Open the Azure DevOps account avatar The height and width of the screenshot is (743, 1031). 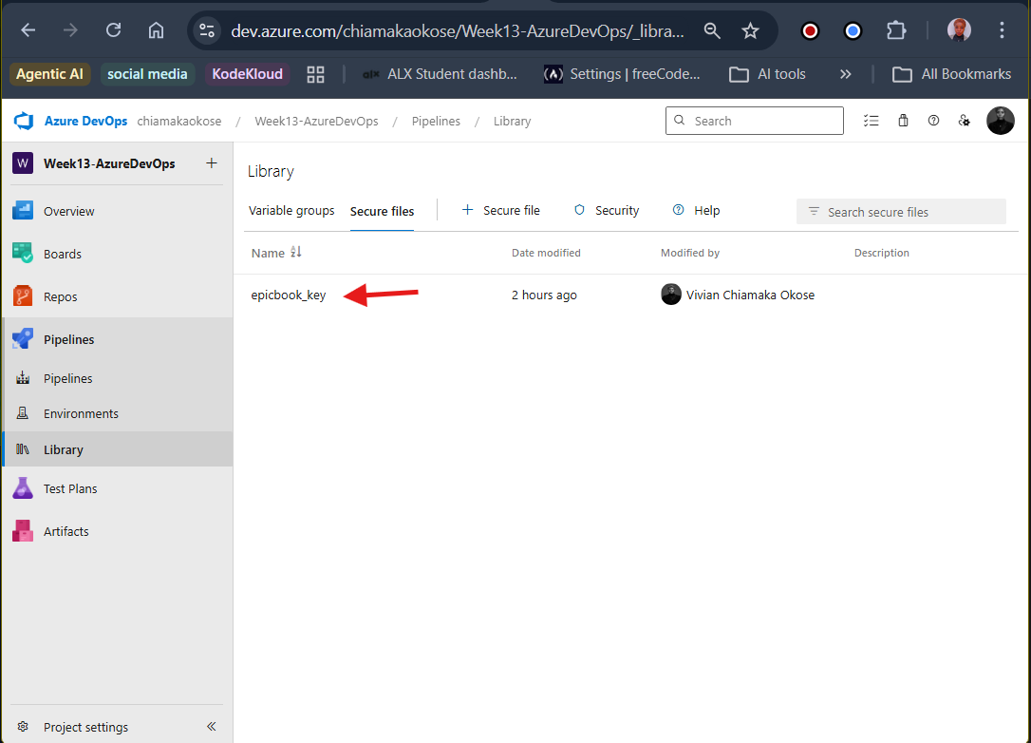(1000, 121)
